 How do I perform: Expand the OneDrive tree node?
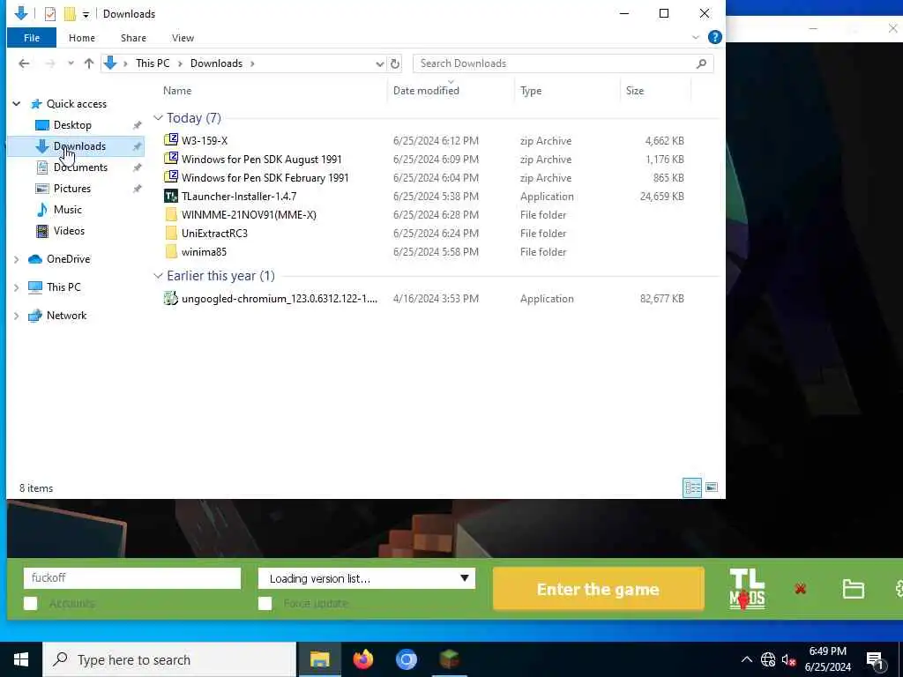pos(17,259)
